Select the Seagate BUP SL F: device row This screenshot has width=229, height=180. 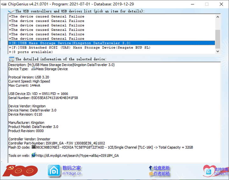112,47
